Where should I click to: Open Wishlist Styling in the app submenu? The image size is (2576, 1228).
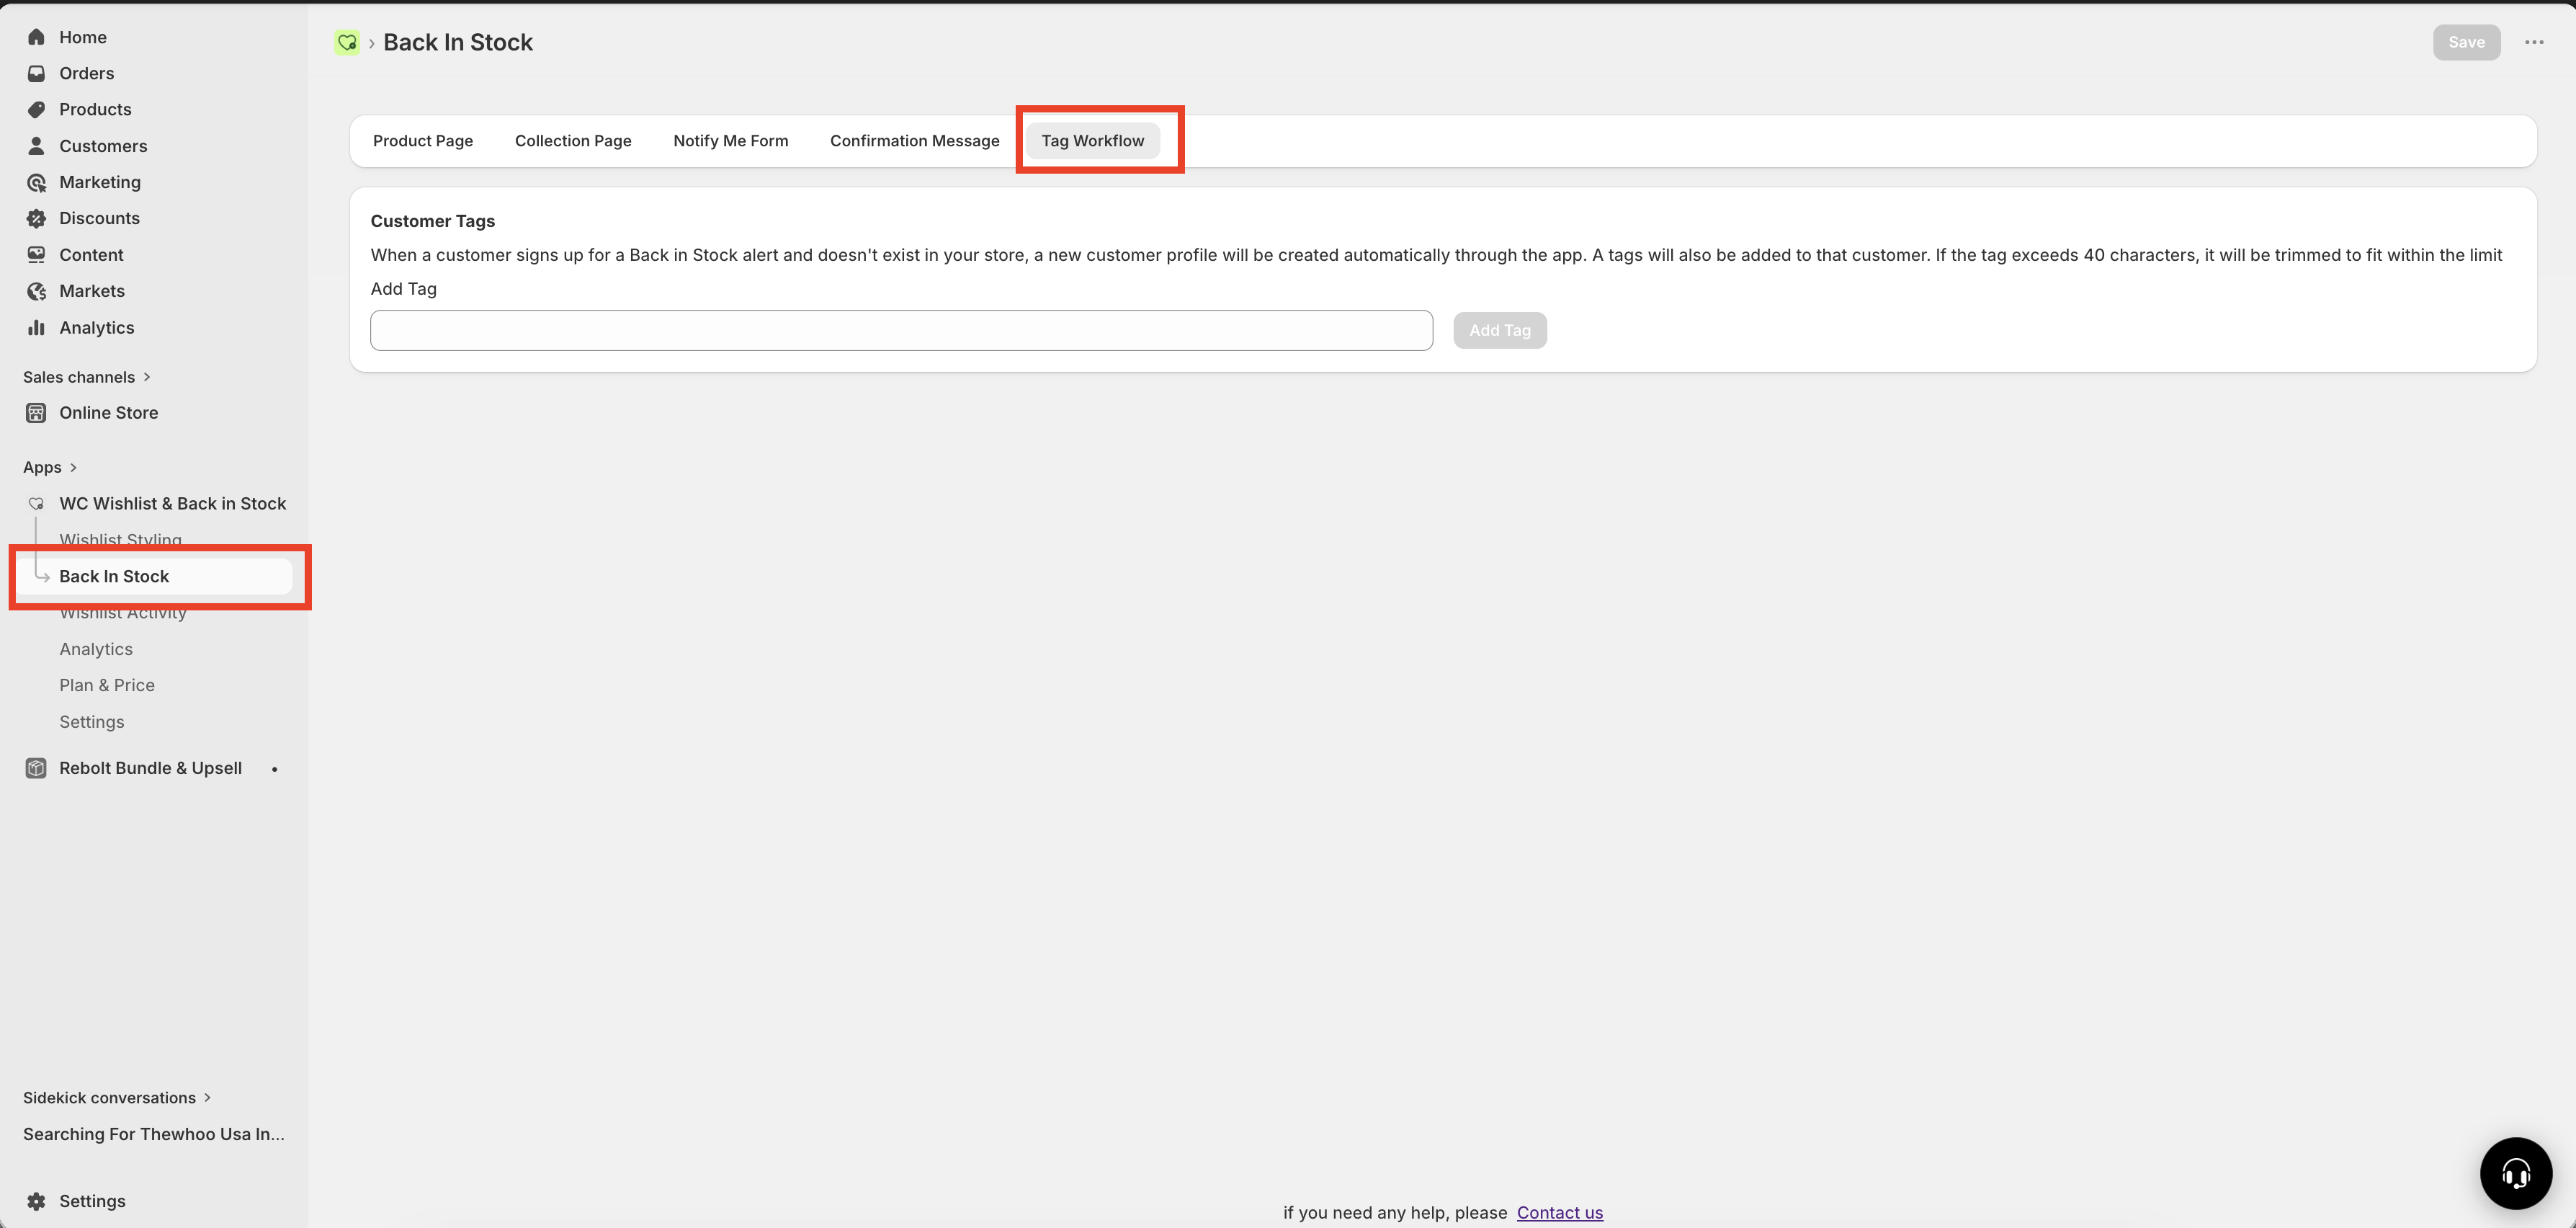pos(120,540)
